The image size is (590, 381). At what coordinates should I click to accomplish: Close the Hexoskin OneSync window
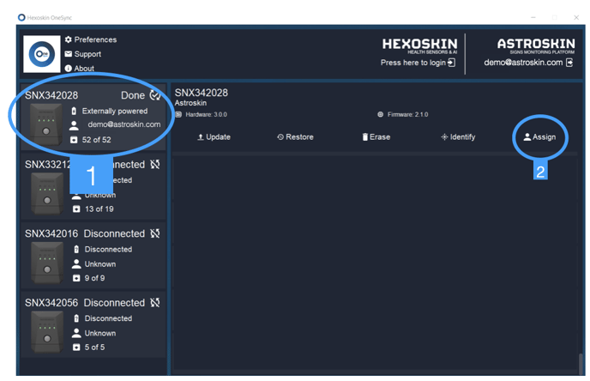click(576, 17)
